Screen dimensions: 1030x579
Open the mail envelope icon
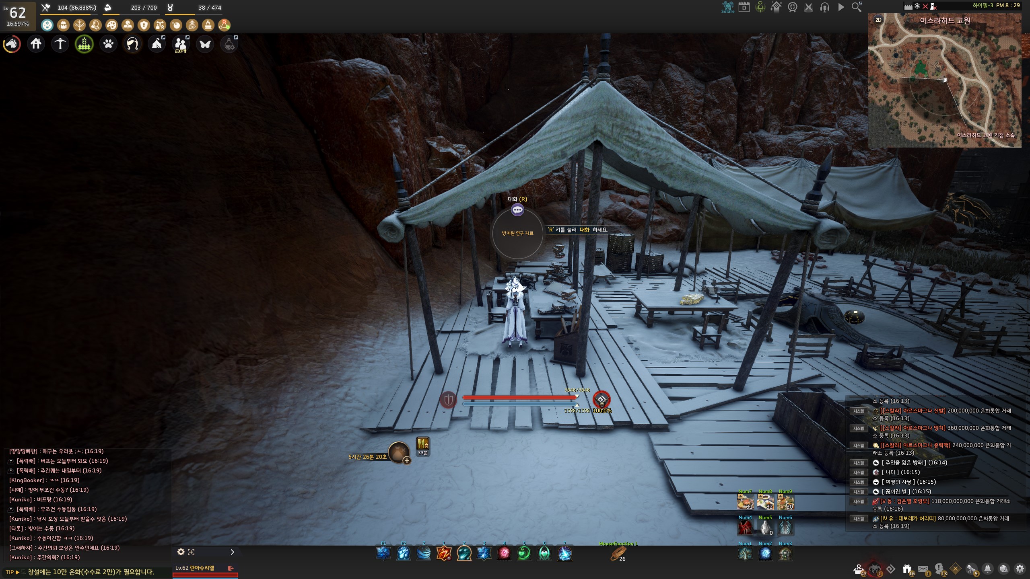(923, 569)
